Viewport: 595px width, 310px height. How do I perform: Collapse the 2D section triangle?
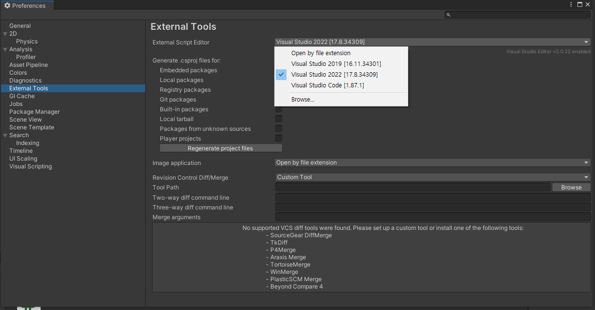[5, 34]
